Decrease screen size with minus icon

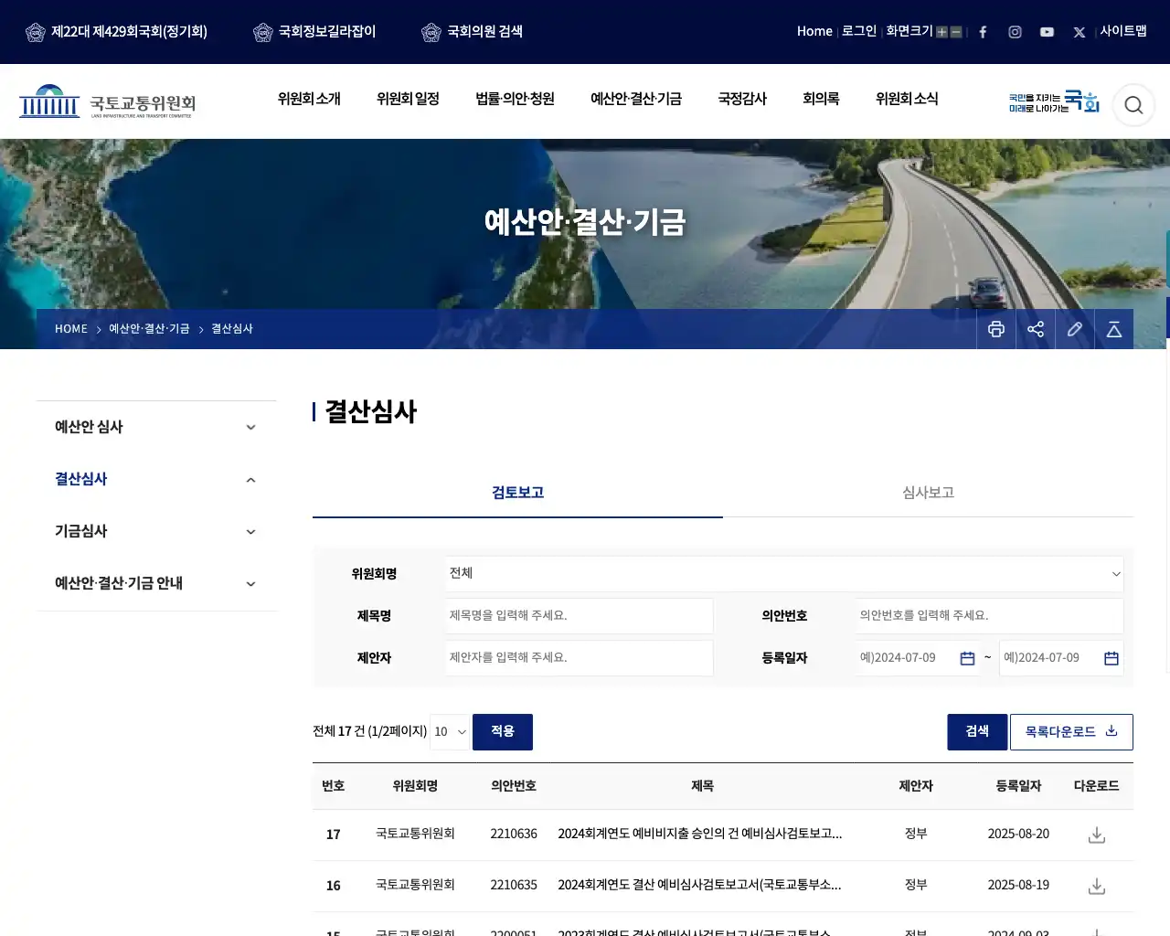tap(956, 32)
